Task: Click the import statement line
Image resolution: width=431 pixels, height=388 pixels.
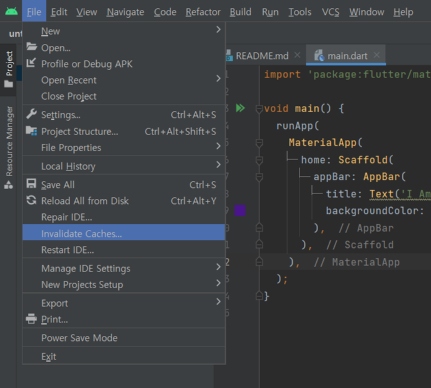Action: click(347, 74)
